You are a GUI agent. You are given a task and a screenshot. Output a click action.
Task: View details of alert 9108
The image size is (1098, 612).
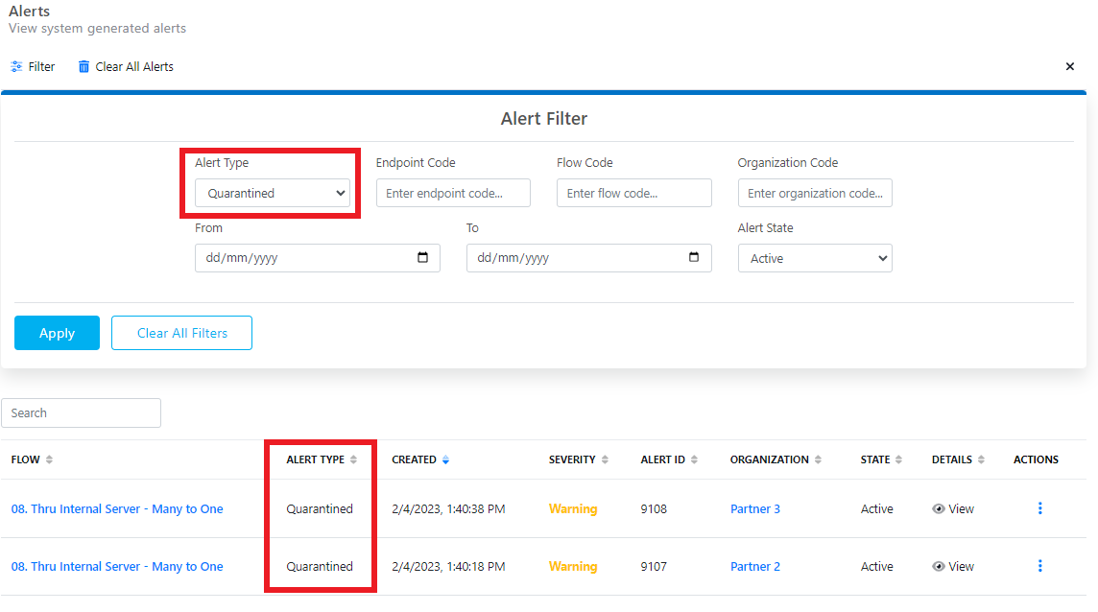coord(953,509)
